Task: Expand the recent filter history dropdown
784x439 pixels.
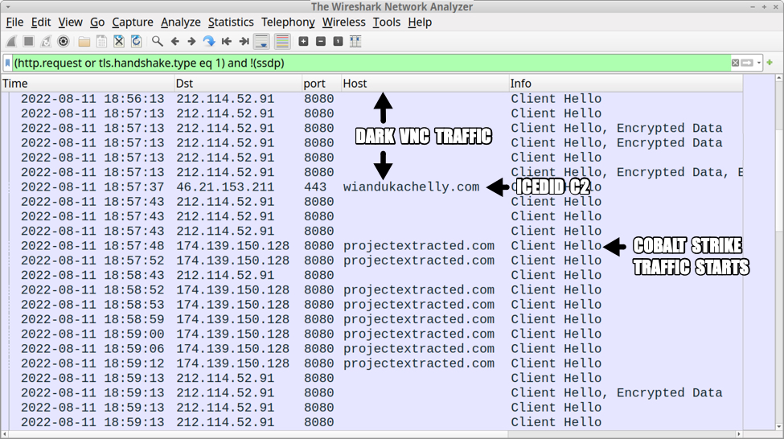Action: pyautogui.click(x=758, y=63)
